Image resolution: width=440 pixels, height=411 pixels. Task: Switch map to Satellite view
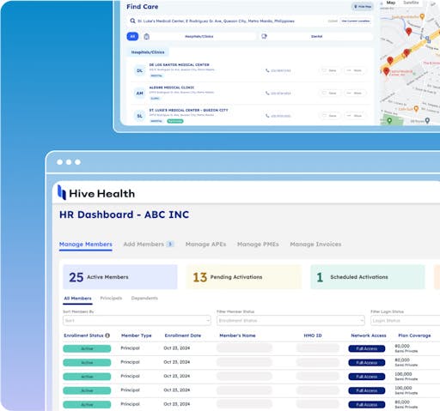[411, 3]
